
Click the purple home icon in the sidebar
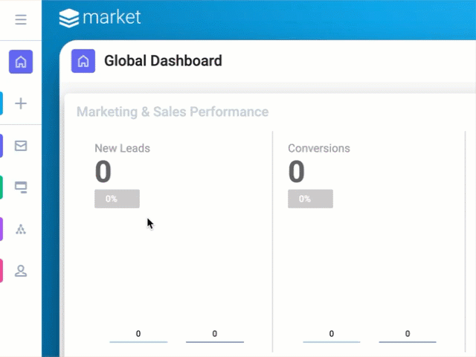[21, 62]
